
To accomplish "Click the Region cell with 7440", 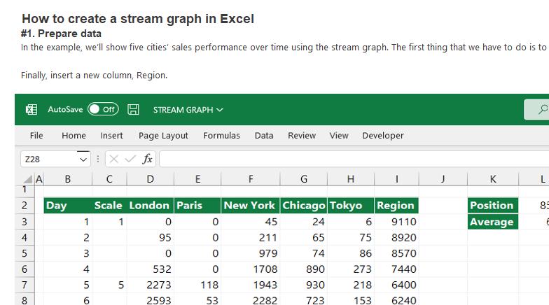I will [396, 269].
